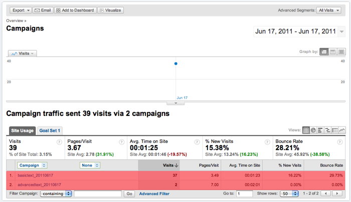Set Graph by to month (last icon)
Screen dimensions: 351x202
(341, 51)
